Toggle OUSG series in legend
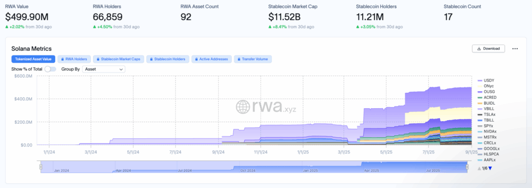The image size is (532, 188). 486,92
